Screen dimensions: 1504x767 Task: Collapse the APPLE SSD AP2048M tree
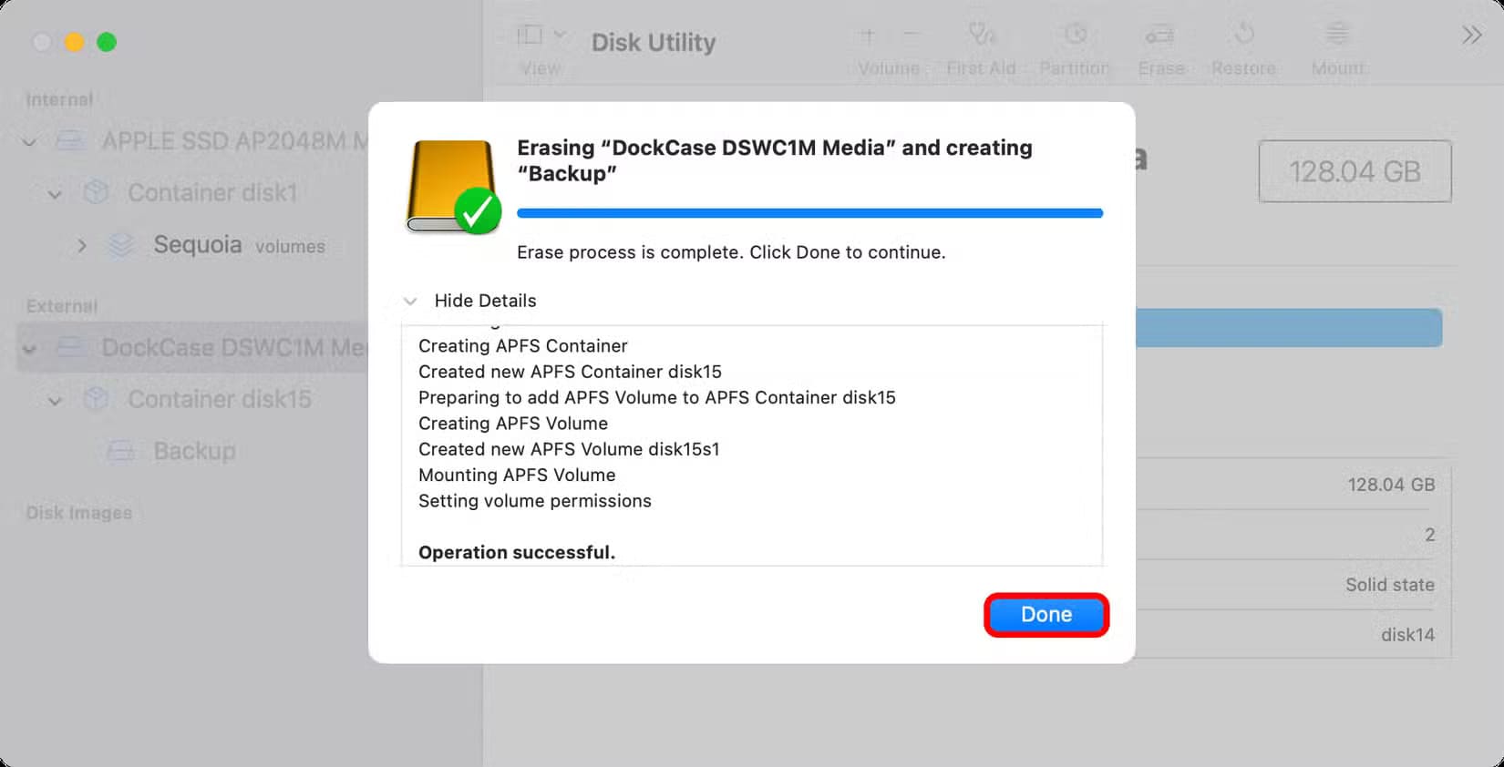(x=30, y=142)
